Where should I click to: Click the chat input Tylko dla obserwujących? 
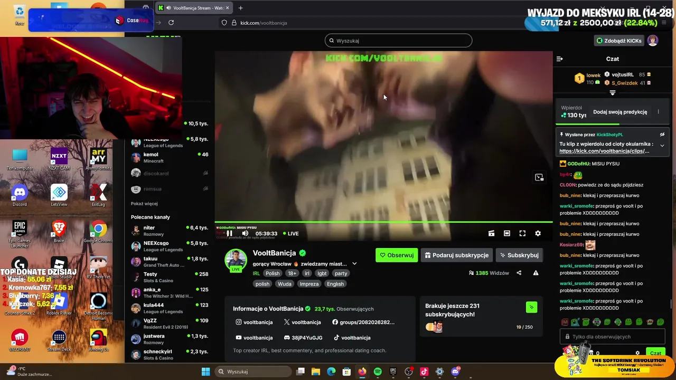[x=612, y=337]
